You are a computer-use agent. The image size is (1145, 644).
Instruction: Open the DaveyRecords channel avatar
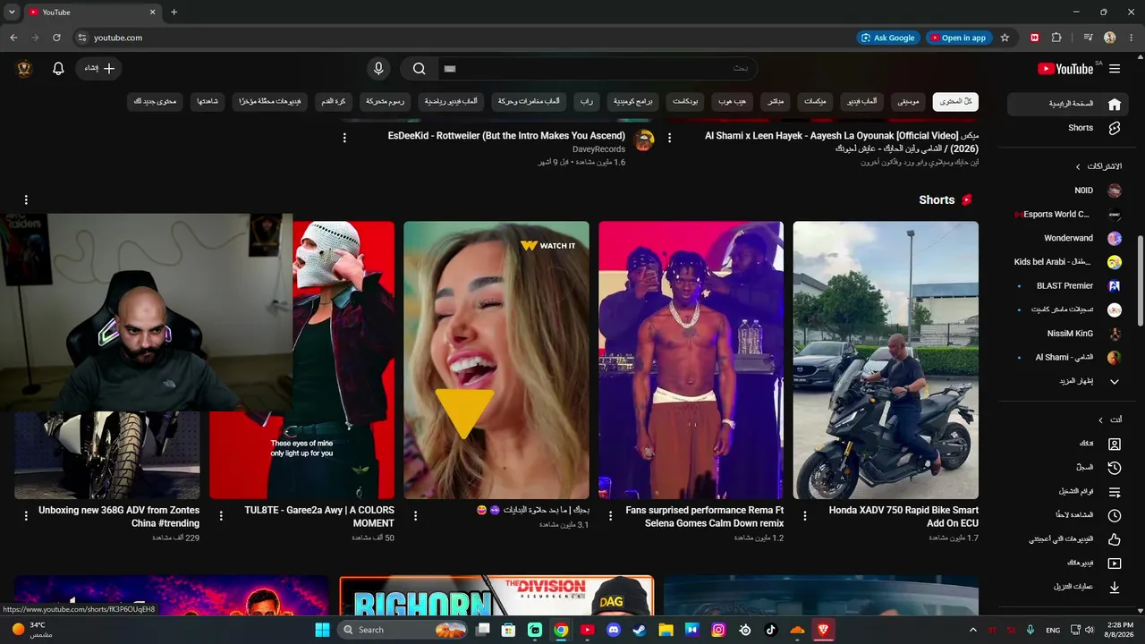(644, 140)
